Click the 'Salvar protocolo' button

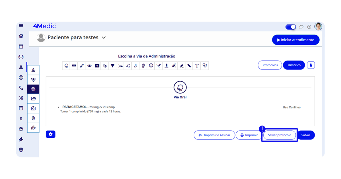(x=279, y=135)
